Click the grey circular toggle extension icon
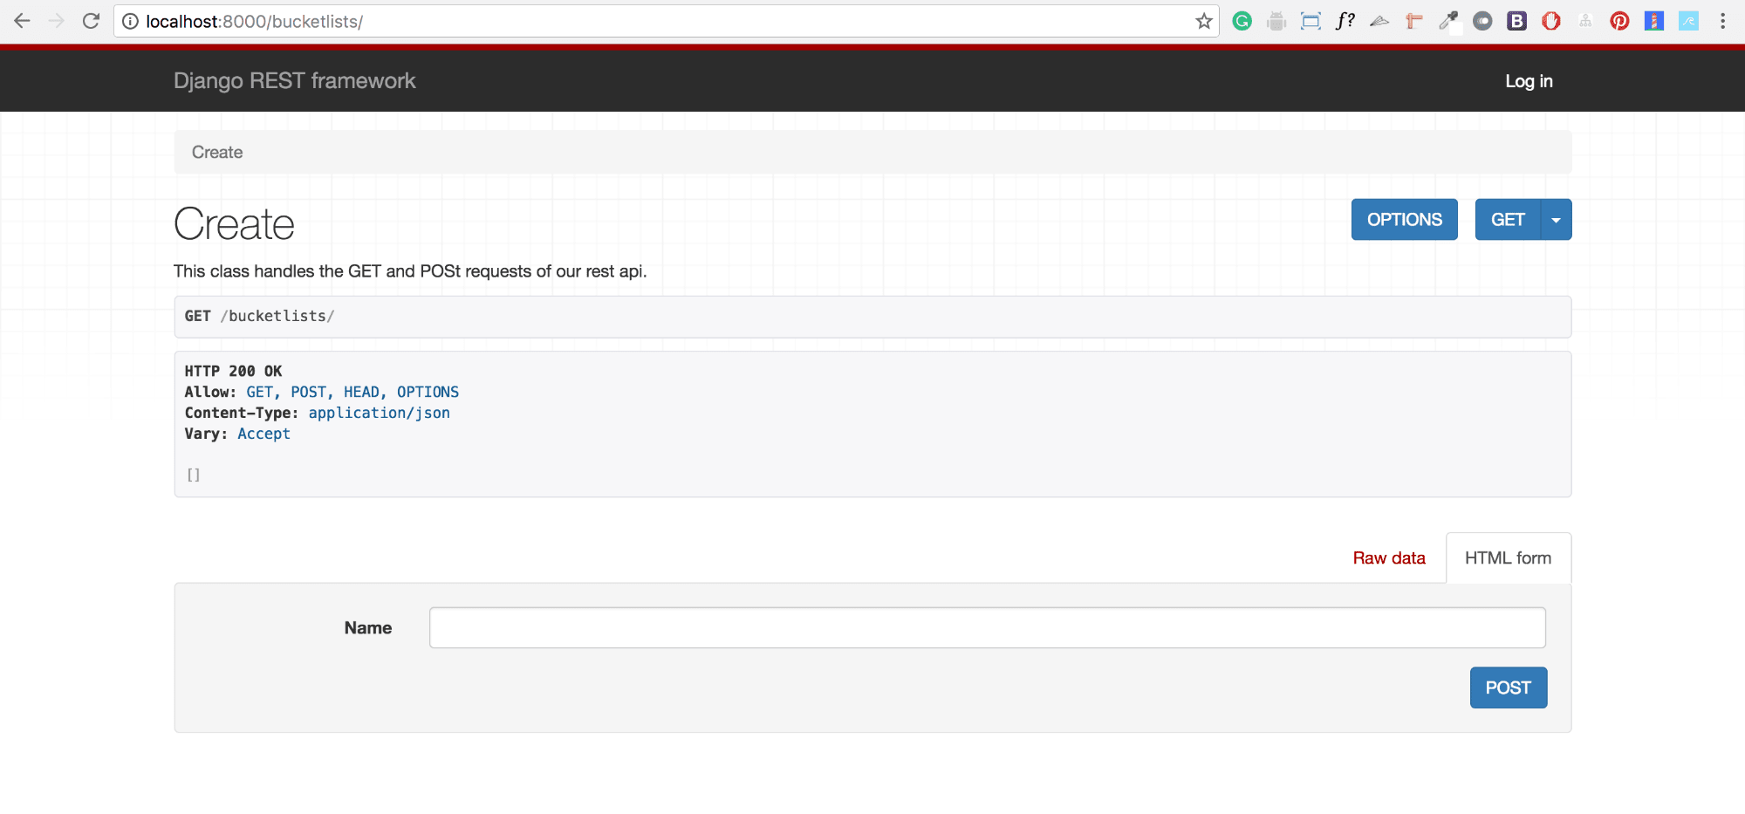The width and height of the screenshot is (1745, 814). pos(1482,21)
